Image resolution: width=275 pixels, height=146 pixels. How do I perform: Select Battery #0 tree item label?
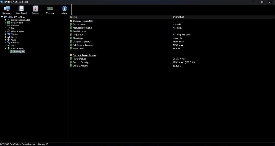[19, 51]
